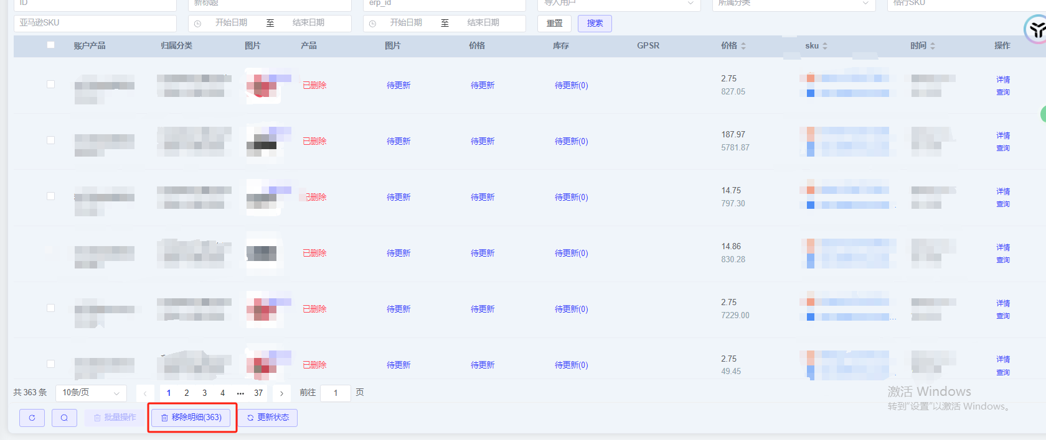The height and width of the screenshot is (440, 1046).
Task: Click the 移除明细(363) button
Action: click(x=191, y=418)
